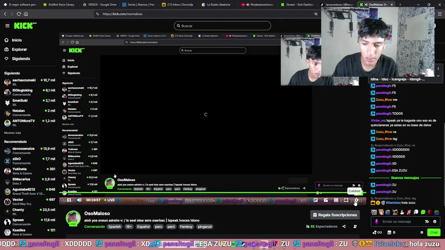445x250 pixels.
Task: Switch to VIDEOS - Google Drive tab
Action: 99,5
